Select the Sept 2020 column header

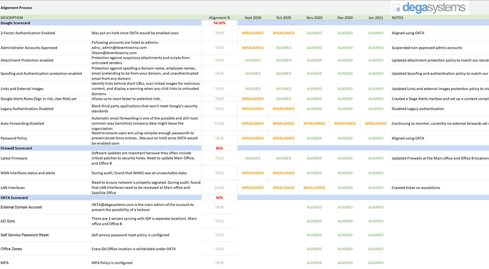[253, 18]
